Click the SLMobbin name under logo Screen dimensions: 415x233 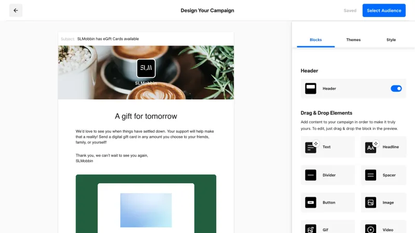coord(146,83)
